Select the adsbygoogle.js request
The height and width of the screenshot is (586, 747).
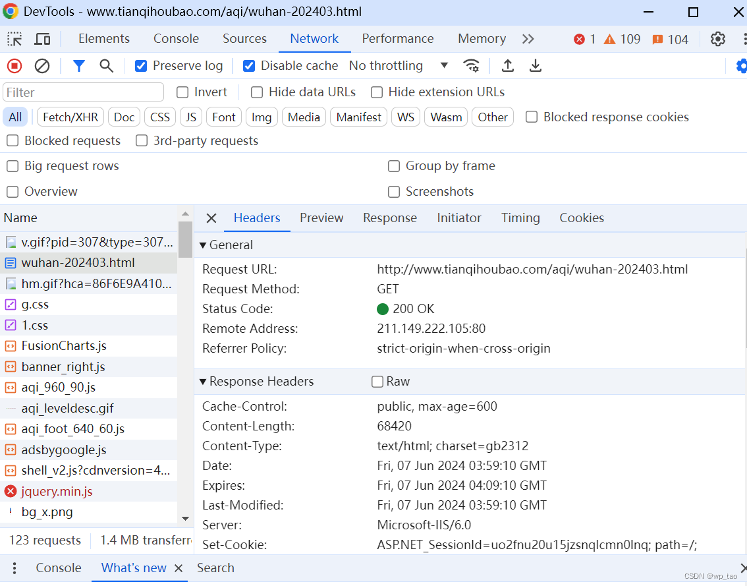[89, 450]
